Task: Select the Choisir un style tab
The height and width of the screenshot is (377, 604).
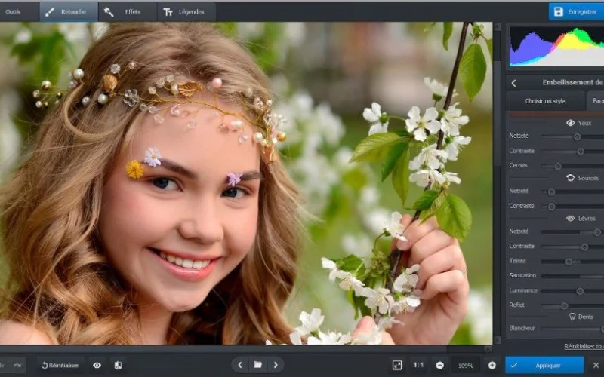Action: click(x=545, y=101)
